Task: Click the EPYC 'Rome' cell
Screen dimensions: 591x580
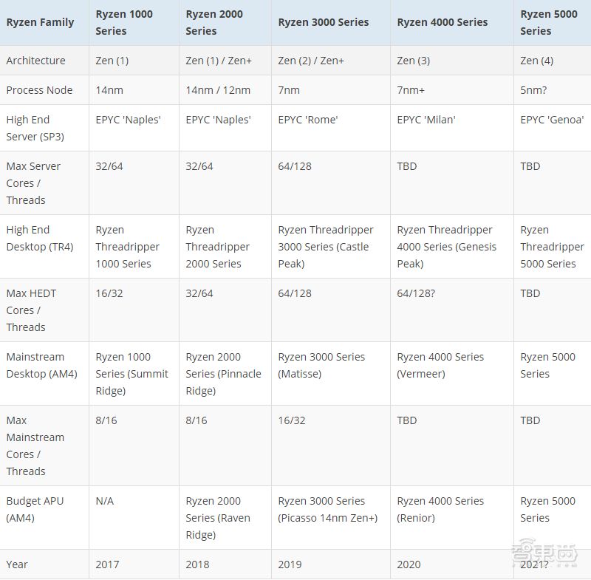Action: click(308, 120)
